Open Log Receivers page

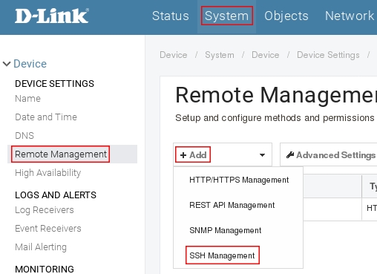[45, 210]
